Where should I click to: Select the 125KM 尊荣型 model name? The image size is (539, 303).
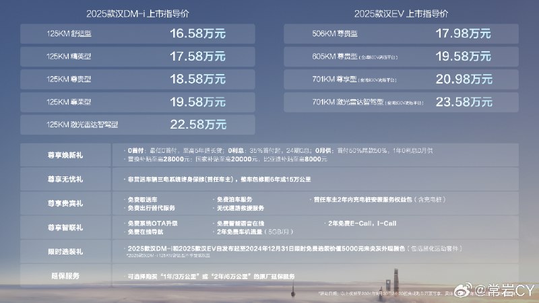69,102
